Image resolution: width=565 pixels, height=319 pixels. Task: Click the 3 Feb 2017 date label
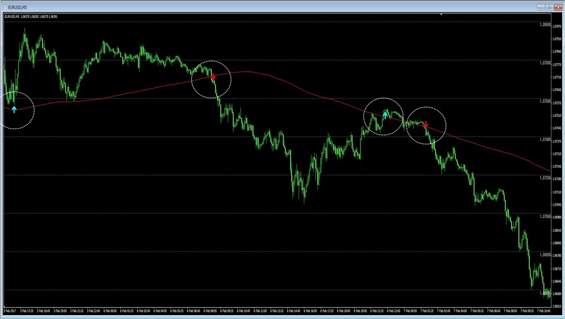click(x=9, y=311)
